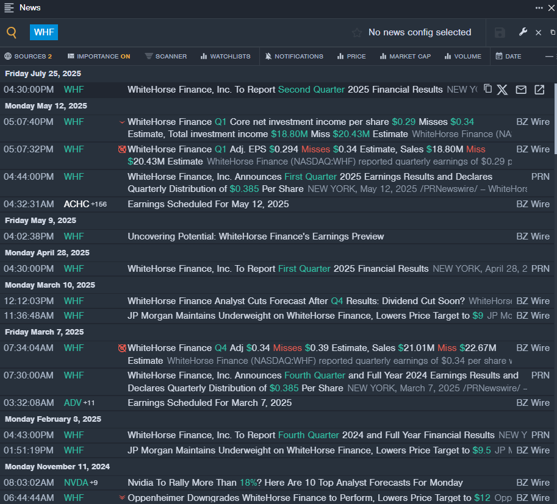Click the duplicate window icon beside clear X
Image resolution: width=557 pixels, height=504 pixels.
(553, 32)
